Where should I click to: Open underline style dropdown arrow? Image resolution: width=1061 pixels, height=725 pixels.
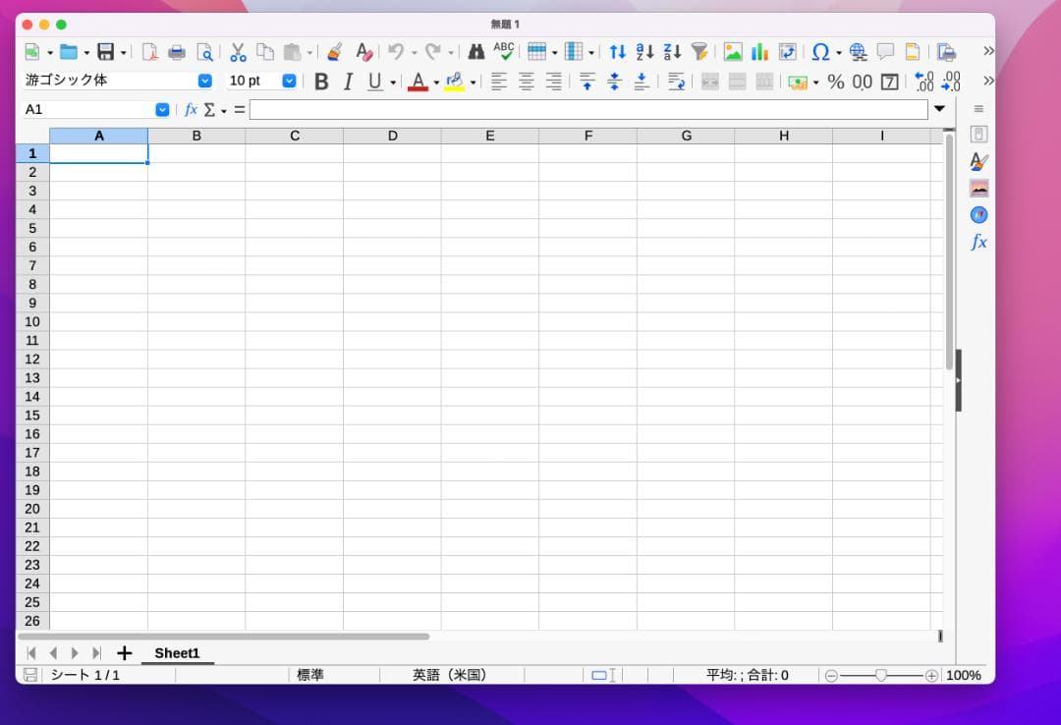pyautogui.click(x=393, y=83)
